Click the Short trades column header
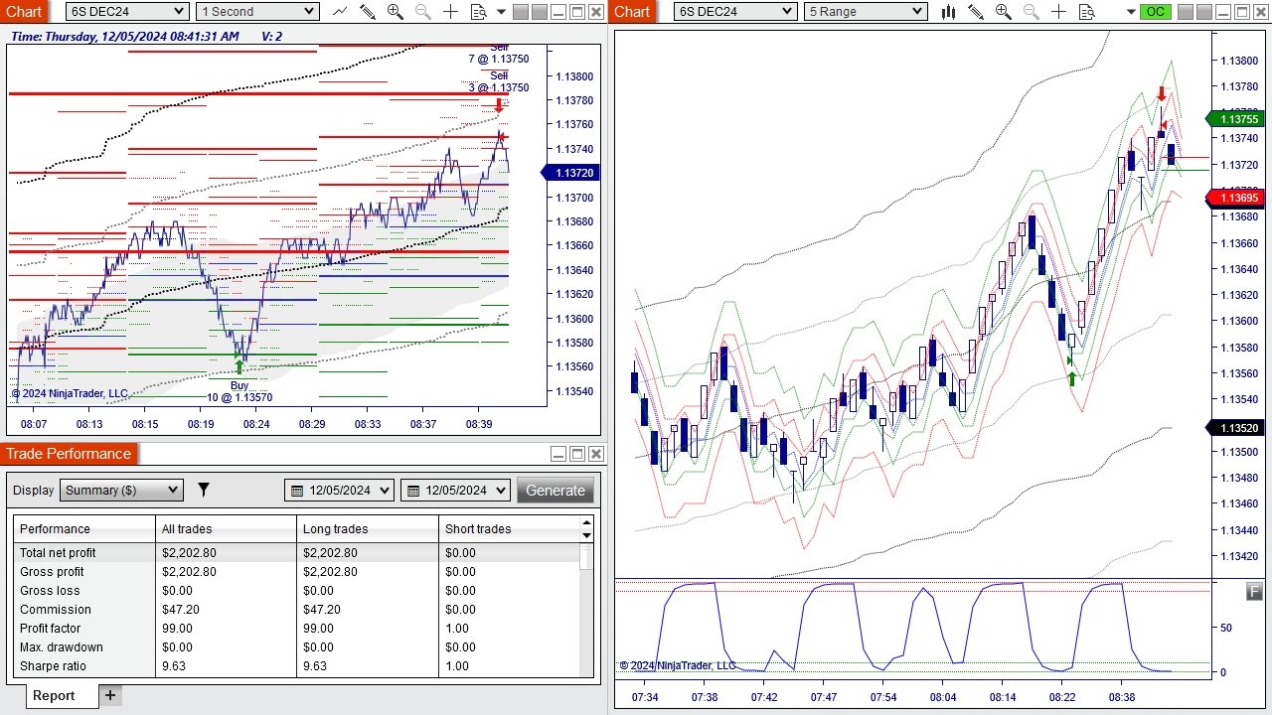The image size is (1272, 715). tap(509, 529)
